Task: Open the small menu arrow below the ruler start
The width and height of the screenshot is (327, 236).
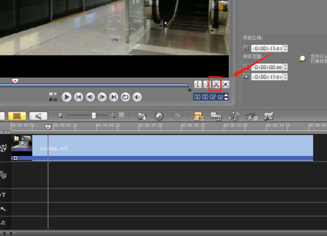Action: click(x=7, y=132)
